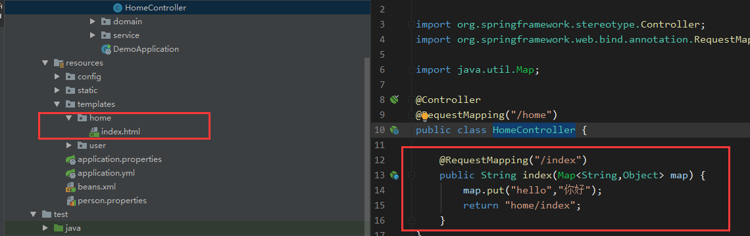
Task: Click the templates folder icon
Action: click(70, 104)
